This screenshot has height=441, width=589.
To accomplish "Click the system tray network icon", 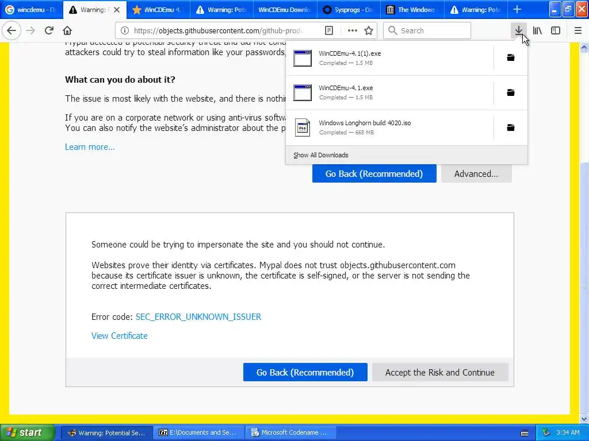I will click(546, 433).
